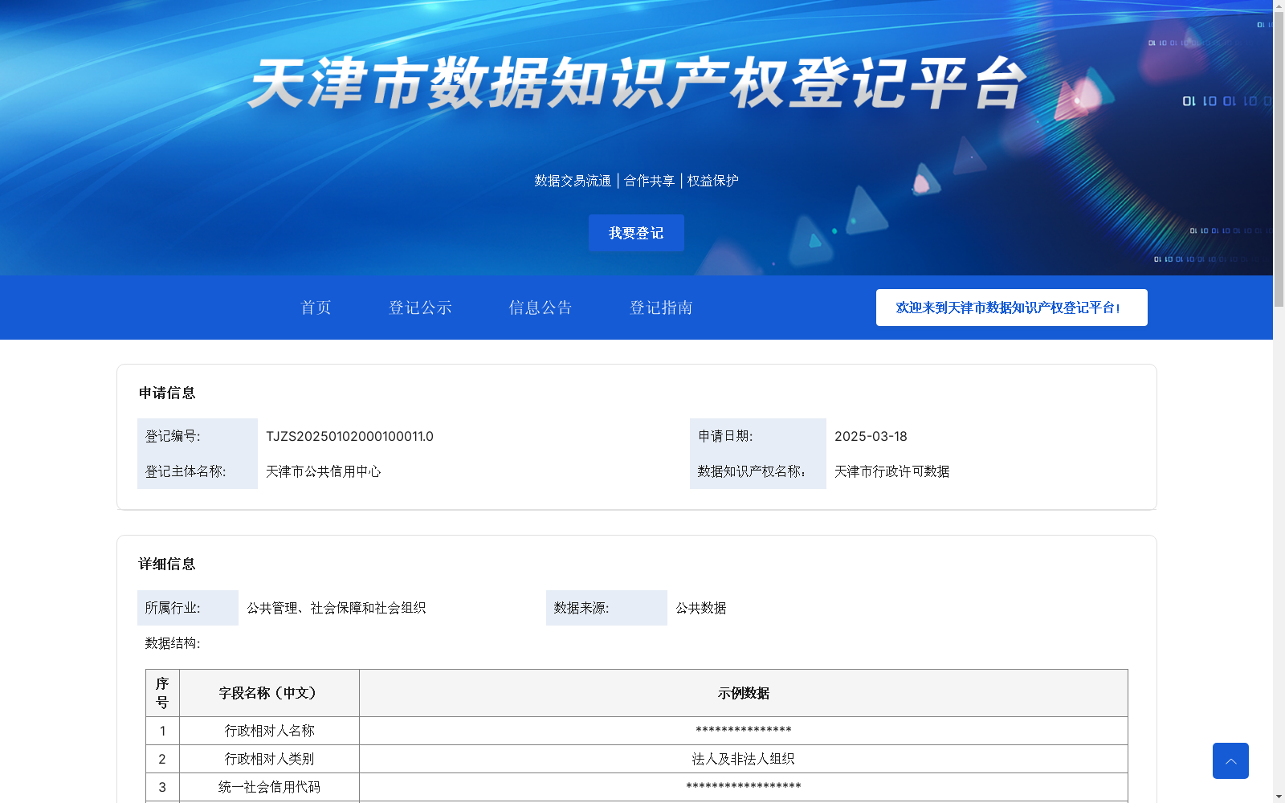Click the value 公共管理、社会保障和社会组织
Image resolution: width=1285 pixels, height=803 pixels.
336,608
